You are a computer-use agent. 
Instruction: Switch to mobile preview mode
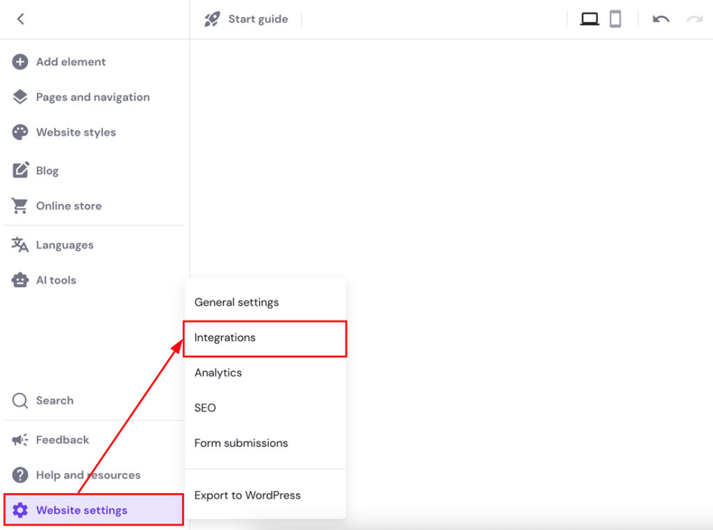[x=616, y=19]
